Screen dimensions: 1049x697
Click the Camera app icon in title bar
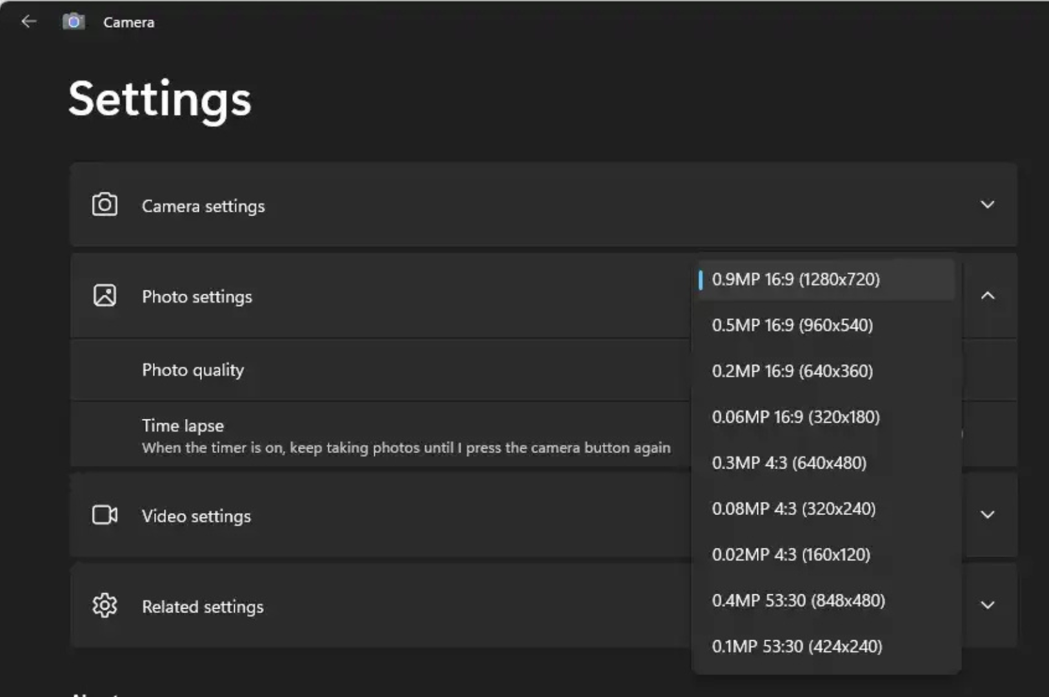[x=74, y=22]
